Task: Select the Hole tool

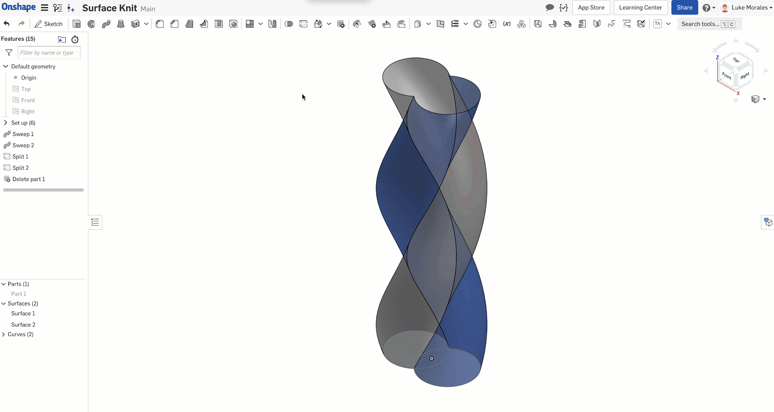Action: tap(234, 24)
